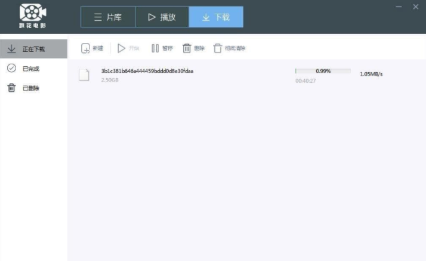Click the 暂停 pause bars icon
The image size is (426, 261).
(x=155, y=48)
